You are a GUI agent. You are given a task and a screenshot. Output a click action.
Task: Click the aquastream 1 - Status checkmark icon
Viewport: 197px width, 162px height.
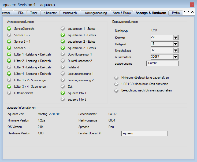[x=63, y=29]
